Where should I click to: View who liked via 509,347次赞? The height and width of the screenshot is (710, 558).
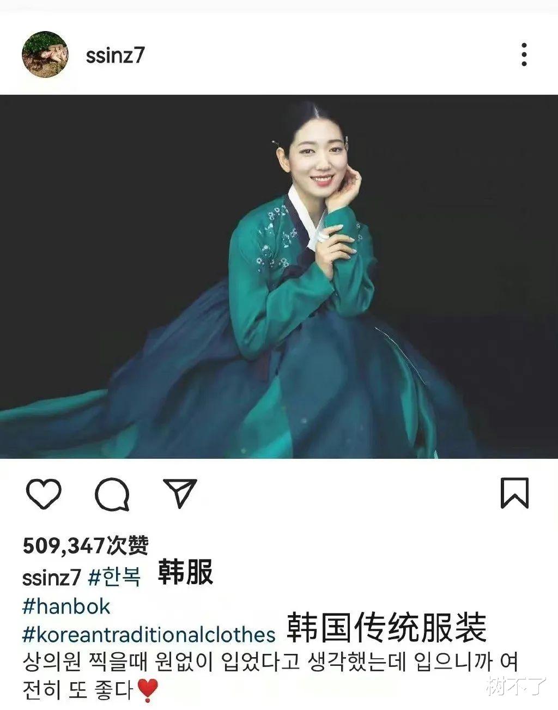[x=86, y=545]
